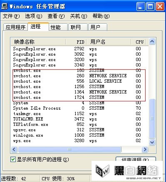This screenshot has height=182, width=166.
Task: Select the TOTALCMD.EXE process
Action: point(80,119)
